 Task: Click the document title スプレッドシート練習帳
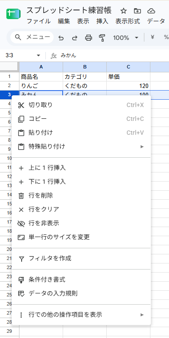(x=69, y=10)
